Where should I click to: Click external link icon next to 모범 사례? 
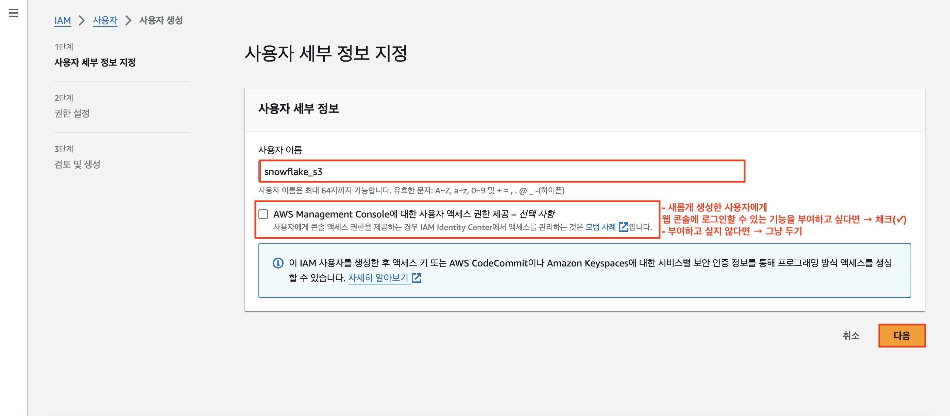click(623, 227)
